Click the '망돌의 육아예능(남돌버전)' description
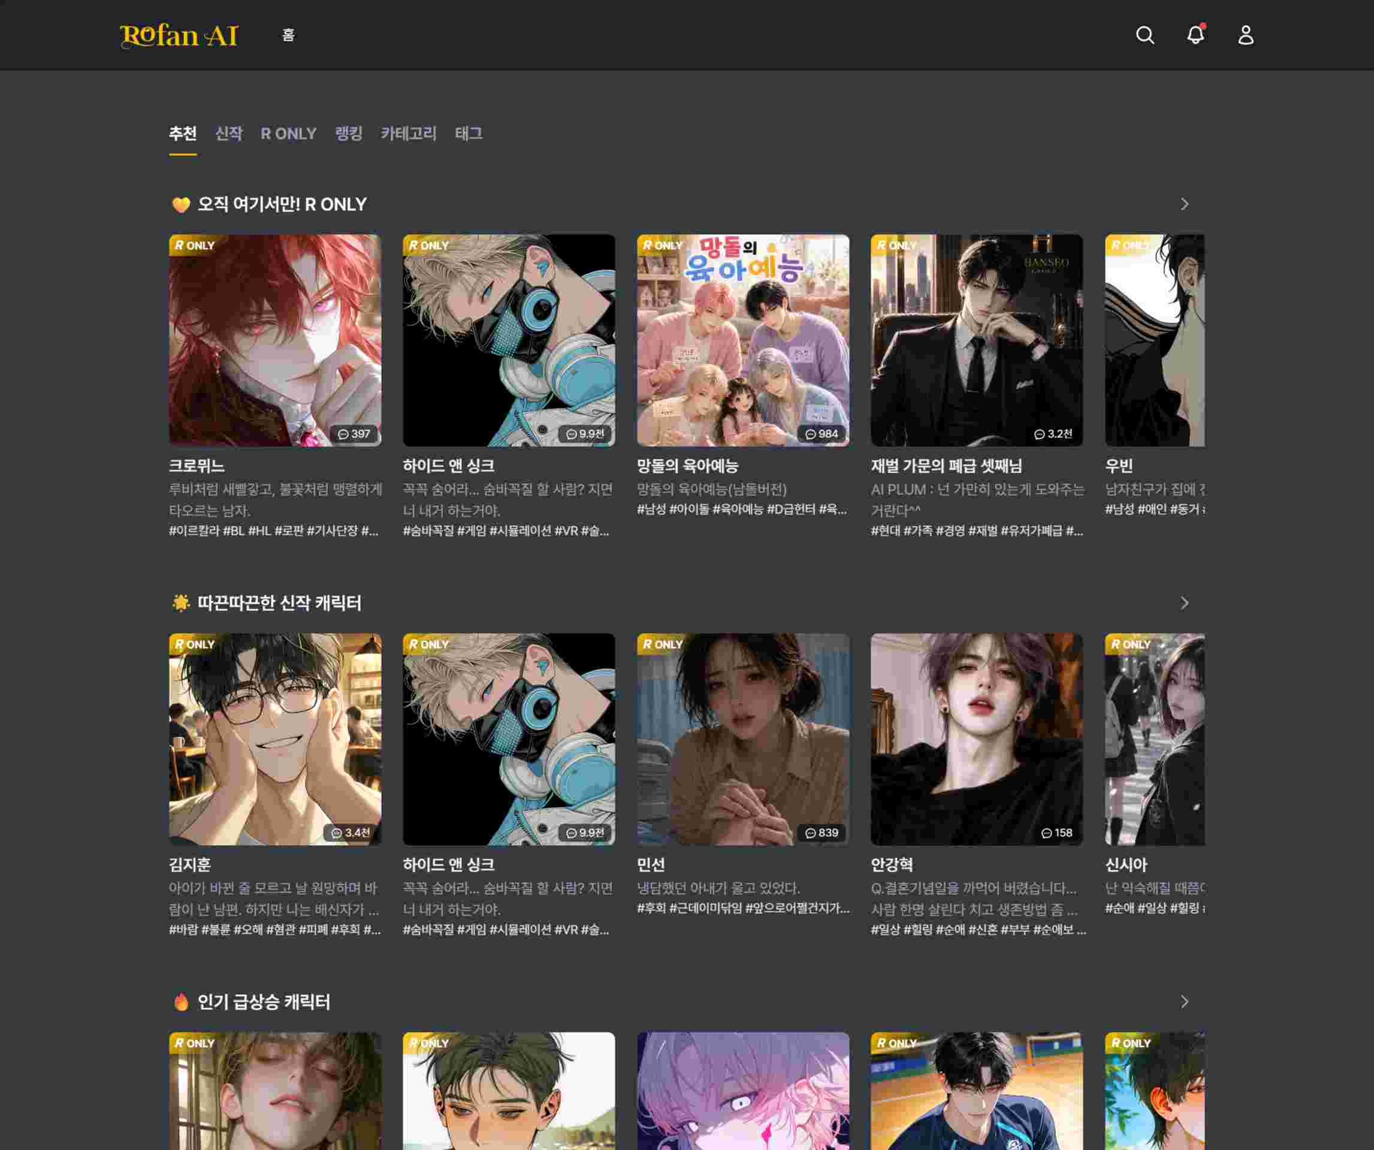This screenshot has width=1374, height=1150. pyautogui.click(x=712, y=489)
